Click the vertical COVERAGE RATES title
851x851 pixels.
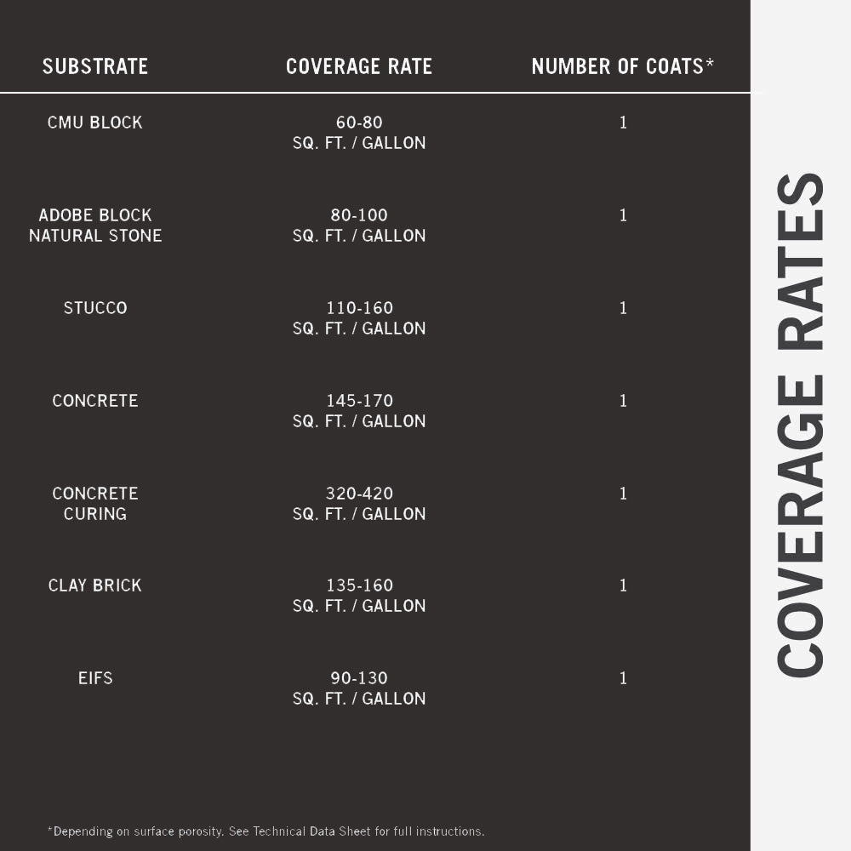[x=801, y=425]
